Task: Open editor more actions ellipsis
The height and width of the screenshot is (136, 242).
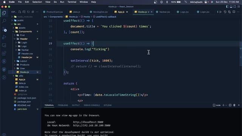Action: pyautogui.click(x=238, y=12)
